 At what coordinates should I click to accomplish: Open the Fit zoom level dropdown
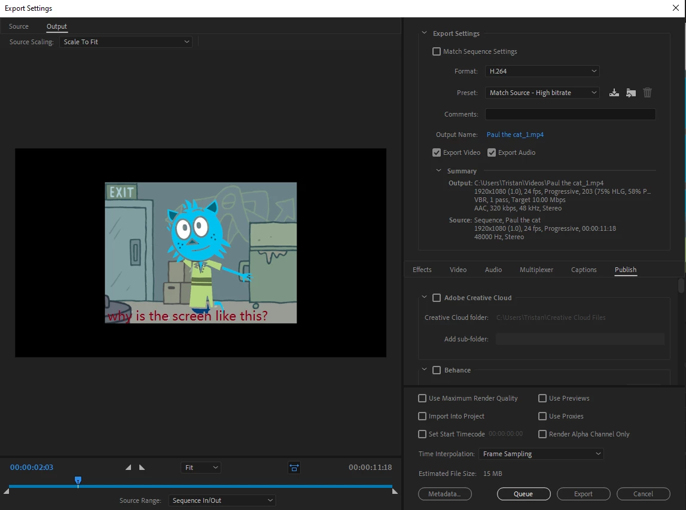[201, 468]
